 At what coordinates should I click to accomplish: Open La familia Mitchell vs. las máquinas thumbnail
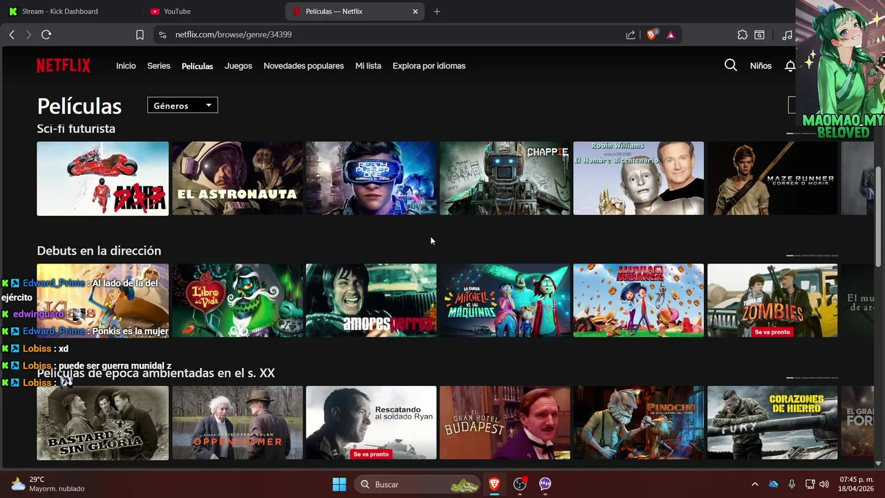[x=505, y=300]
